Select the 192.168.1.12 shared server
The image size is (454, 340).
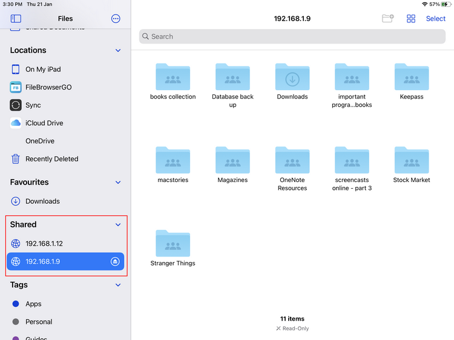coord(65,243)
